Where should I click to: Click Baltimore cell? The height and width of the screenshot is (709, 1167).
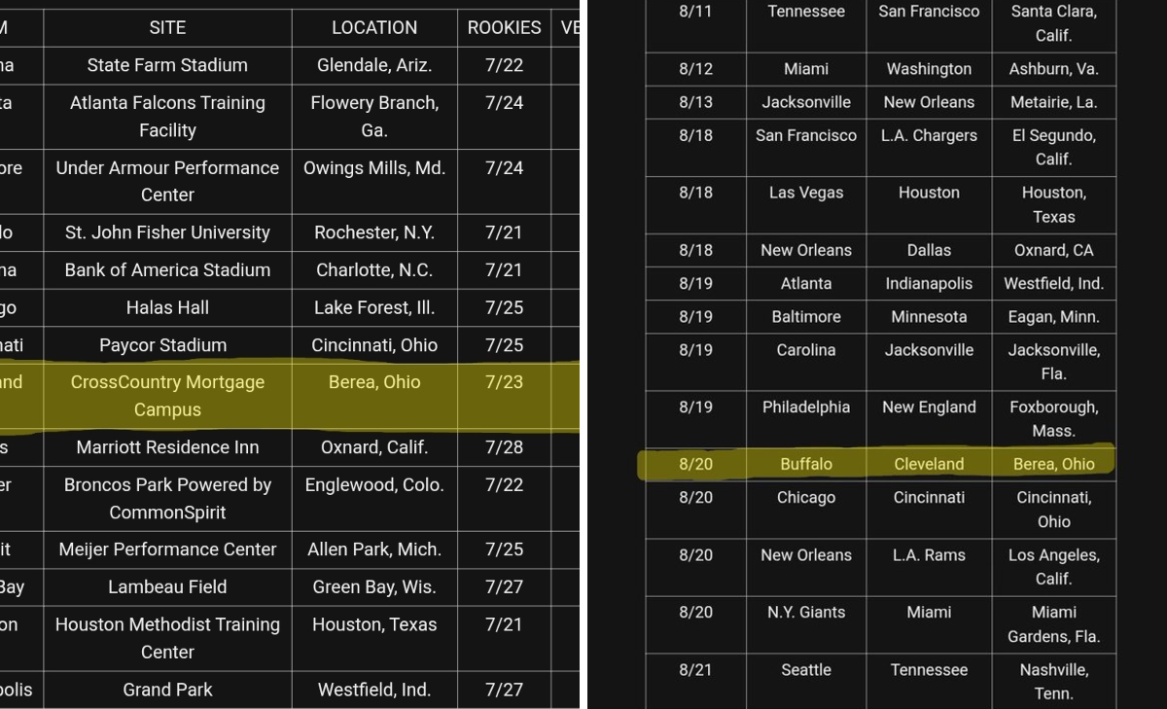click(x=806, y=317)
